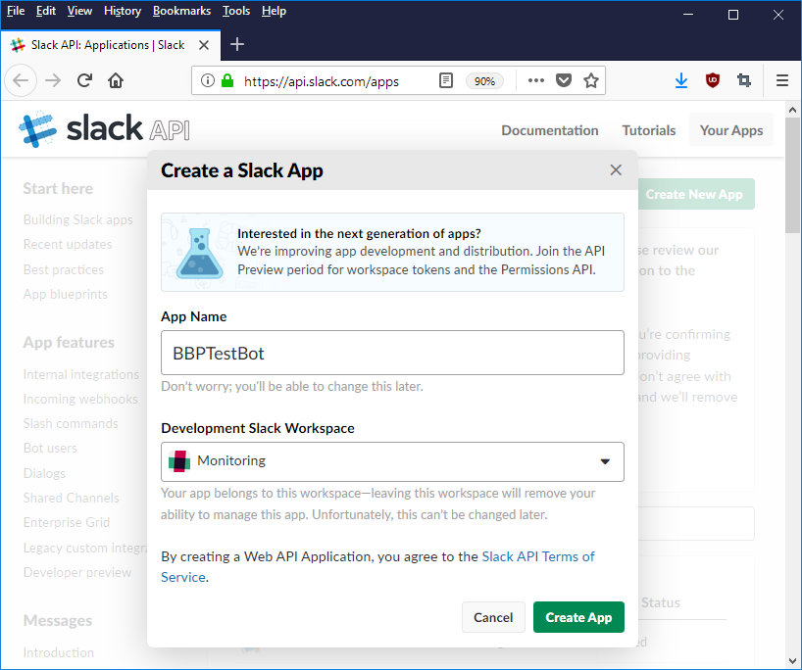This screenshot has height=670, width=802.
Task: Reload the current page
Action: coord(84,80)
